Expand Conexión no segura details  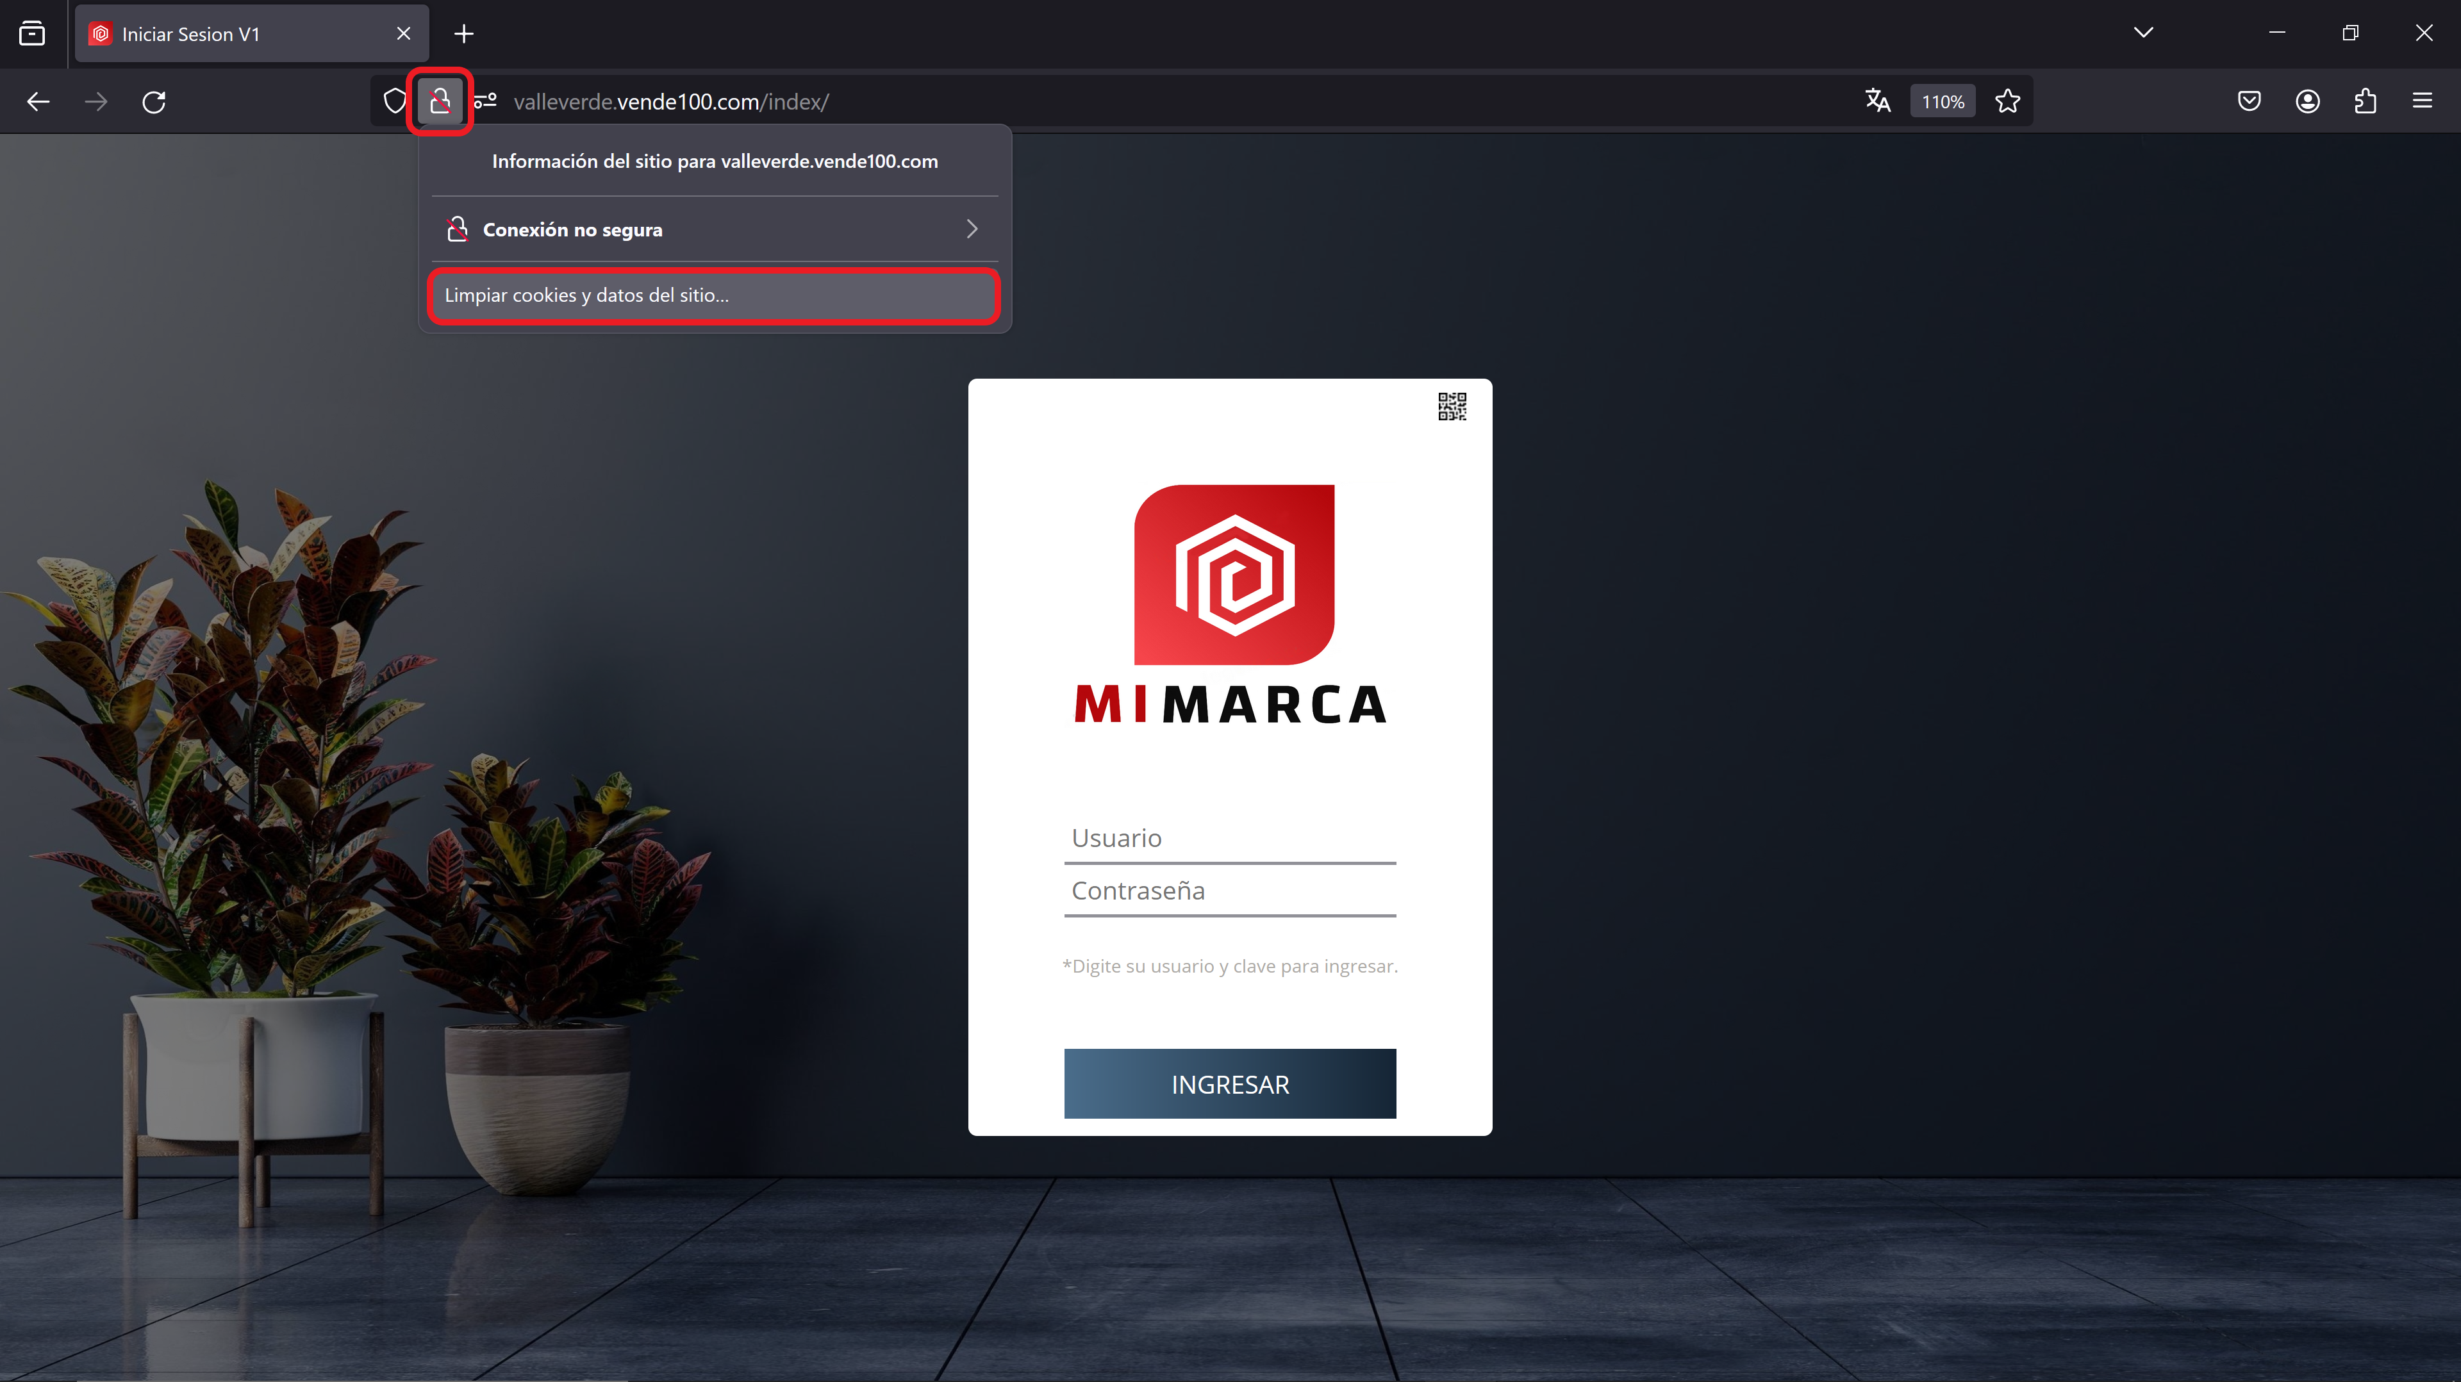click(715, 229)
